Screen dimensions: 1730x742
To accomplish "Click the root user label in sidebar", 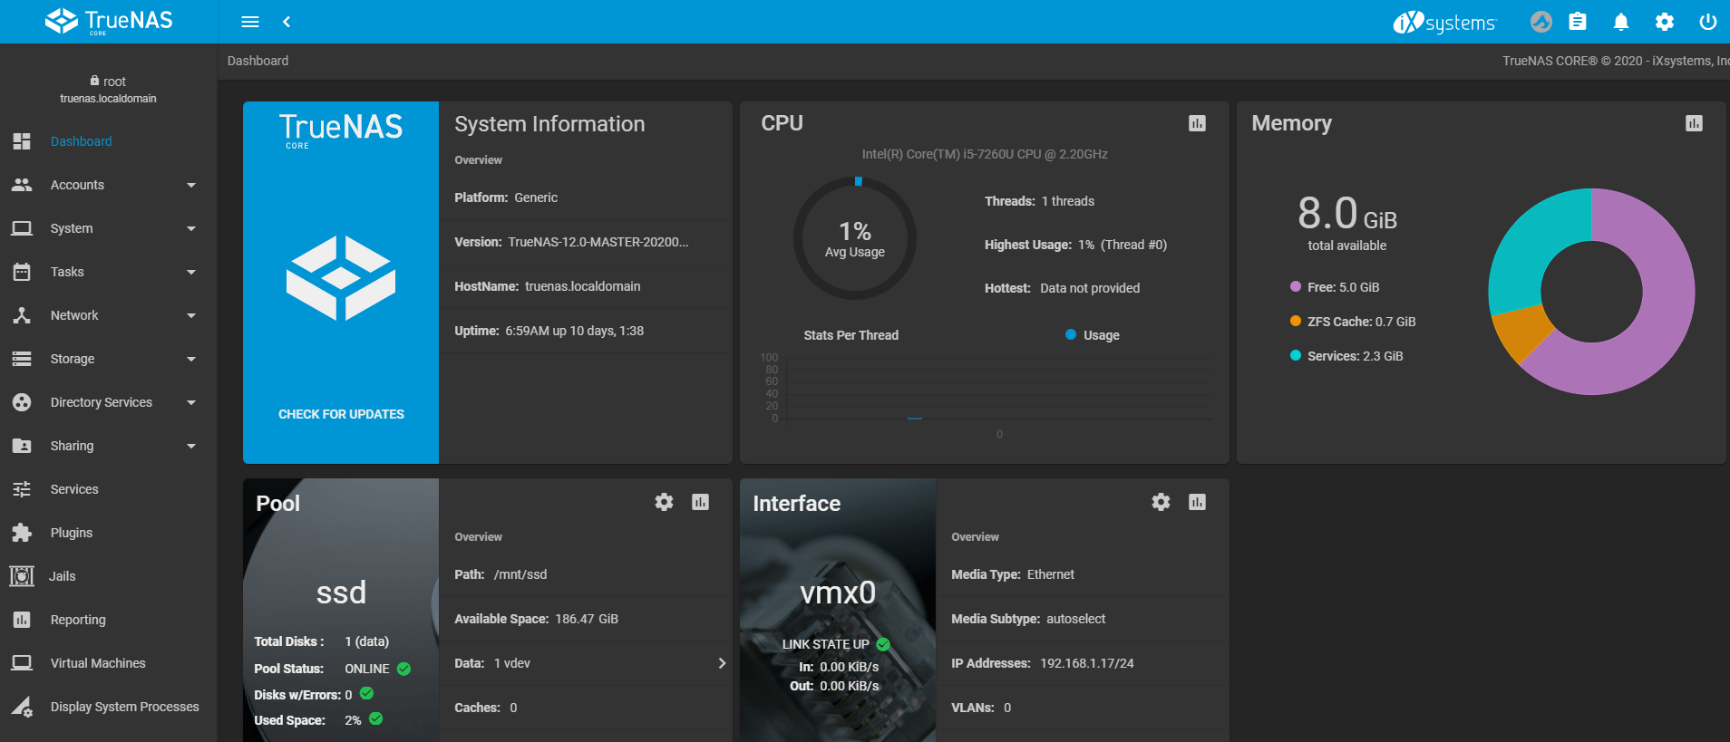I will point(108,82).
